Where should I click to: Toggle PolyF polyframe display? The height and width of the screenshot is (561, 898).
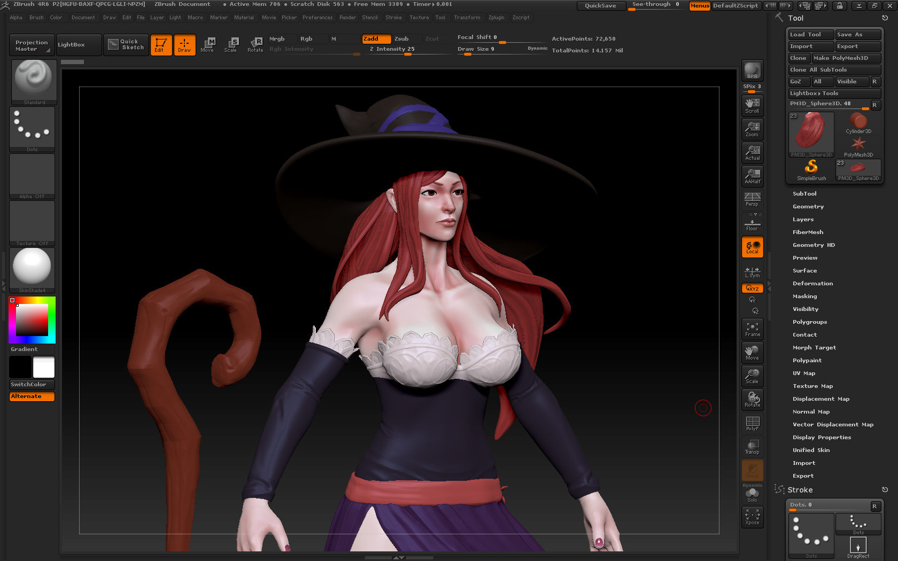(x=752, y=423)
